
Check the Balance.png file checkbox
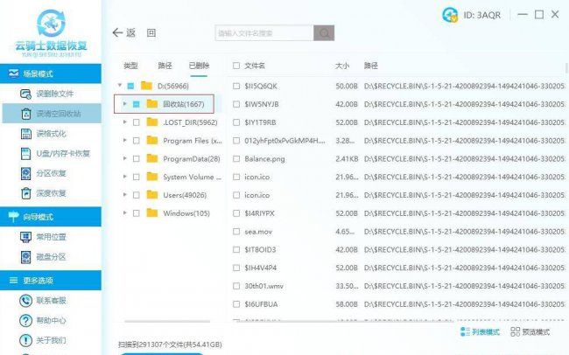(236, 159)
